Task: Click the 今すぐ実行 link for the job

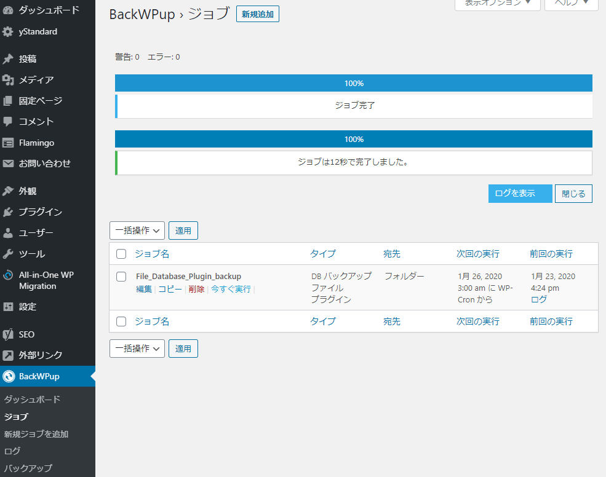Action: point(231,289)
